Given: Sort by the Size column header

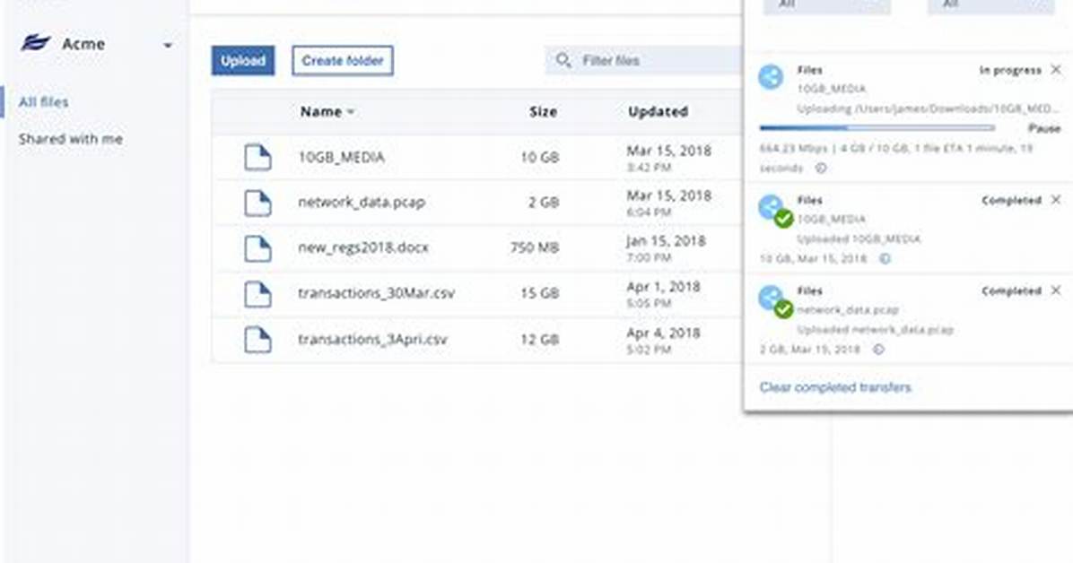Looking at the screenshot, I should click(x=543, y=111).
